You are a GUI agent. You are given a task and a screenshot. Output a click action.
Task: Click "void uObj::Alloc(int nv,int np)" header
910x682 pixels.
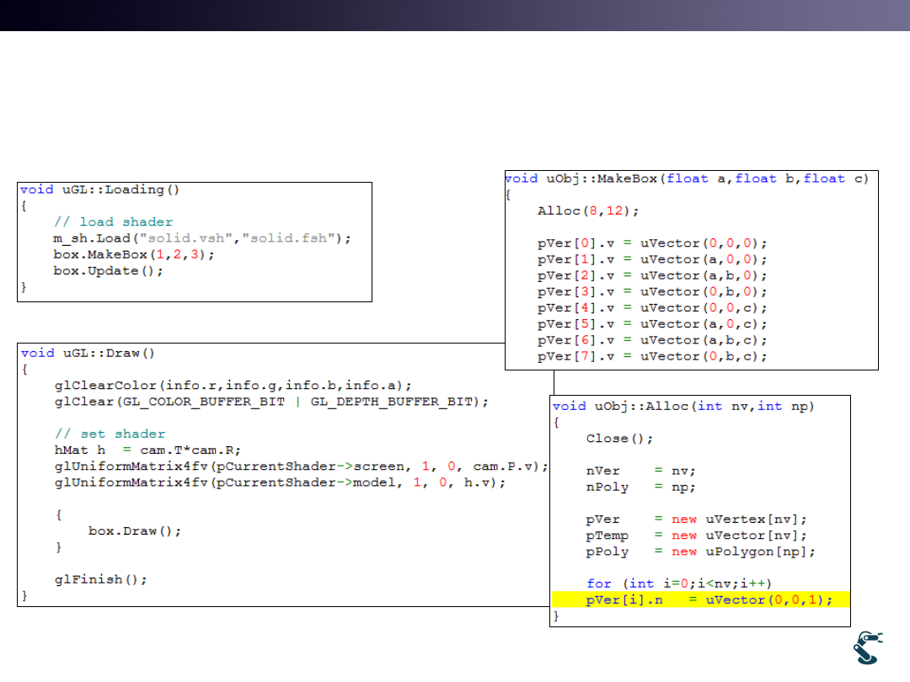click(683, 407)
